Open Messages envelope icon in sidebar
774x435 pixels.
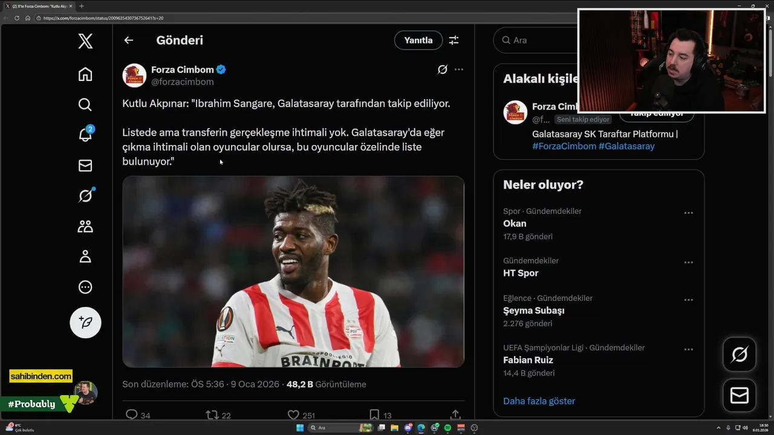(x=85, y=166)
